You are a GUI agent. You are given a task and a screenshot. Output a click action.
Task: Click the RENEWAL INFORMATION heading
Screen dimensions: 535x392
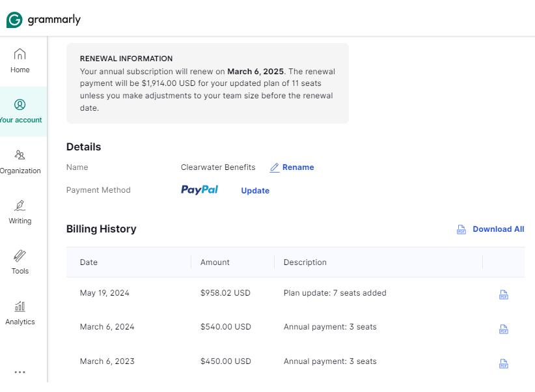[x=126, y=59]
